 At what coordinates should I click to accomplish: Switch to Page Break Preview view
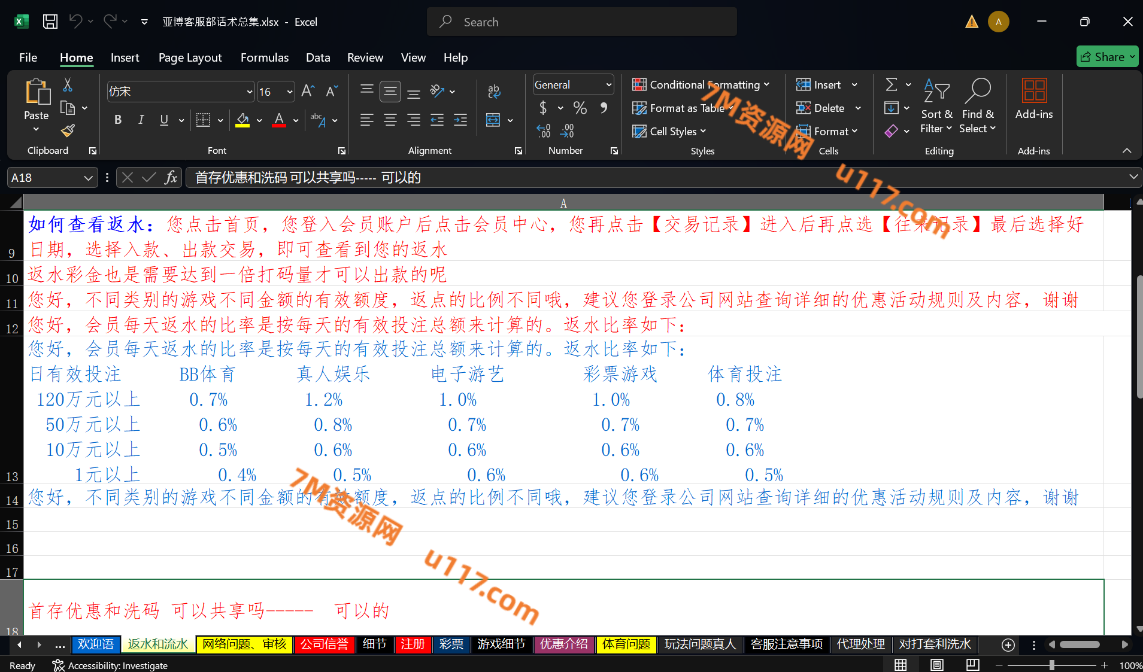coord(973,664)
